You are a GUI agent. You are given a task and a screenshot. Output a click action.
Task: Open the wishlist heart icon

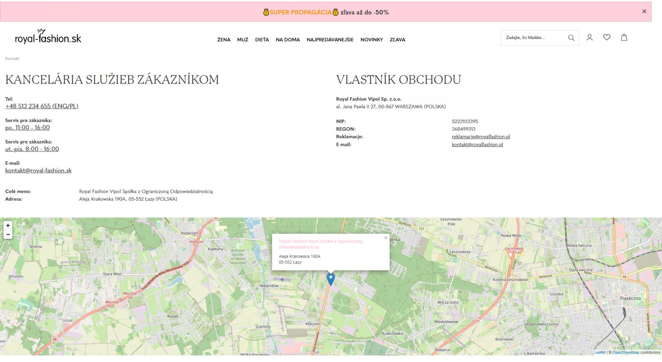pos(607,37)
